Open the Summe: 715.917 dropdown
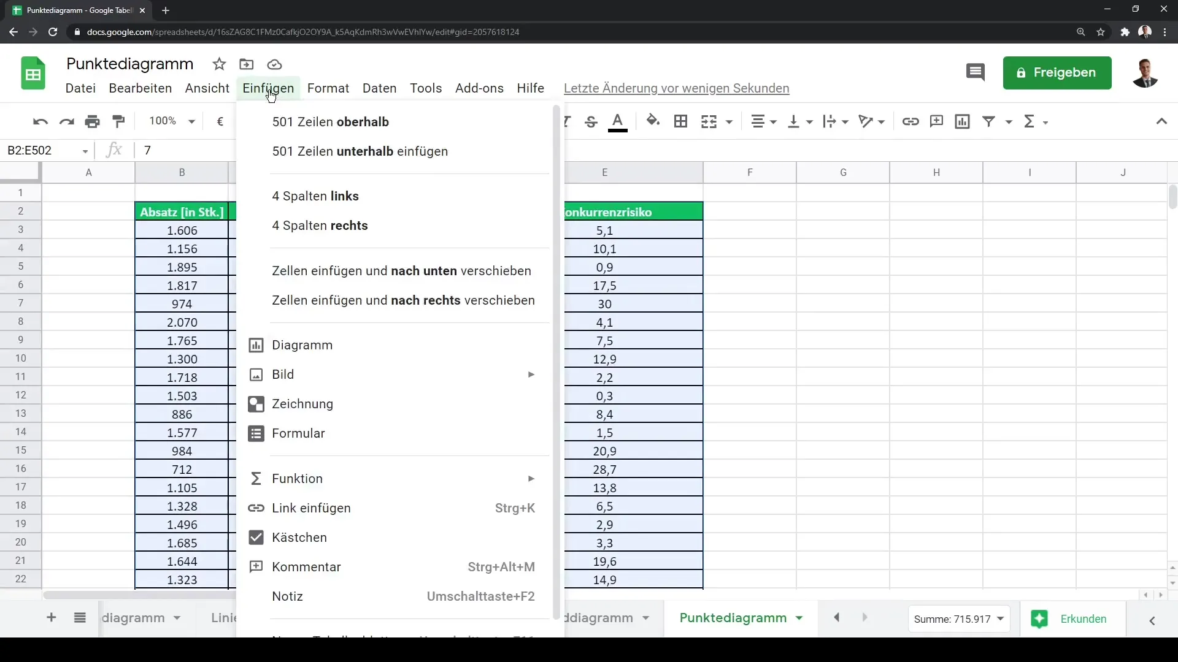Viewport: 1178px width, 662px height. tap(958, 619)
